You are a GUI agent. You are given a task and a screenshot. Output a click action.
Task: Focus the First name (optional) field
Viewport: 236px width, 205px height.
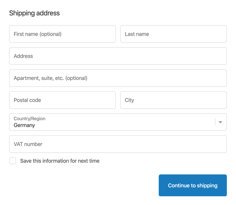point(62,34)
